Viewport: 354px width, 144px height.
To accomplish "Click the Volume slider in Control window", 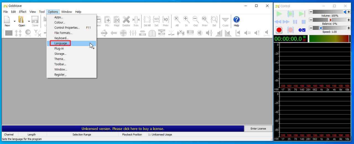I will pos(330,12).
